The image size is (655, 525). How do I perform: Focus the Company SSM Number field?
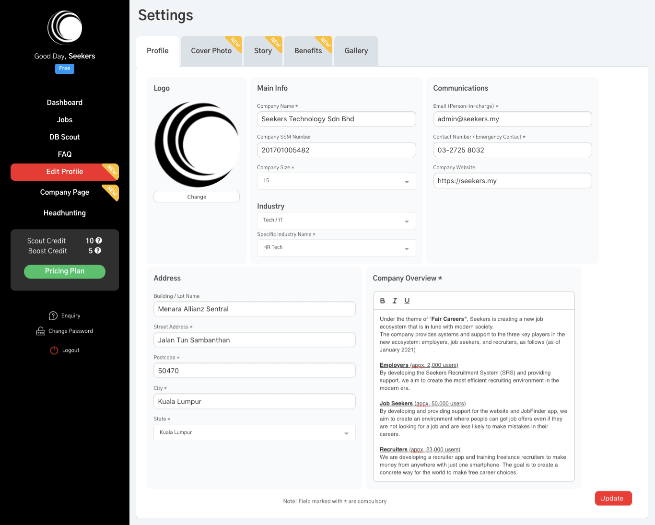click(336, 150)
